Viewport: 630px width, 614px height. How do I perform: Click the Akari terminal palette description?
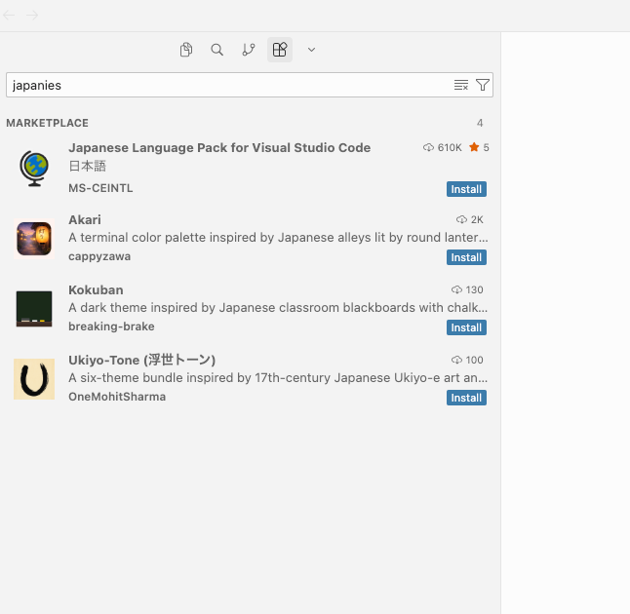278,238
